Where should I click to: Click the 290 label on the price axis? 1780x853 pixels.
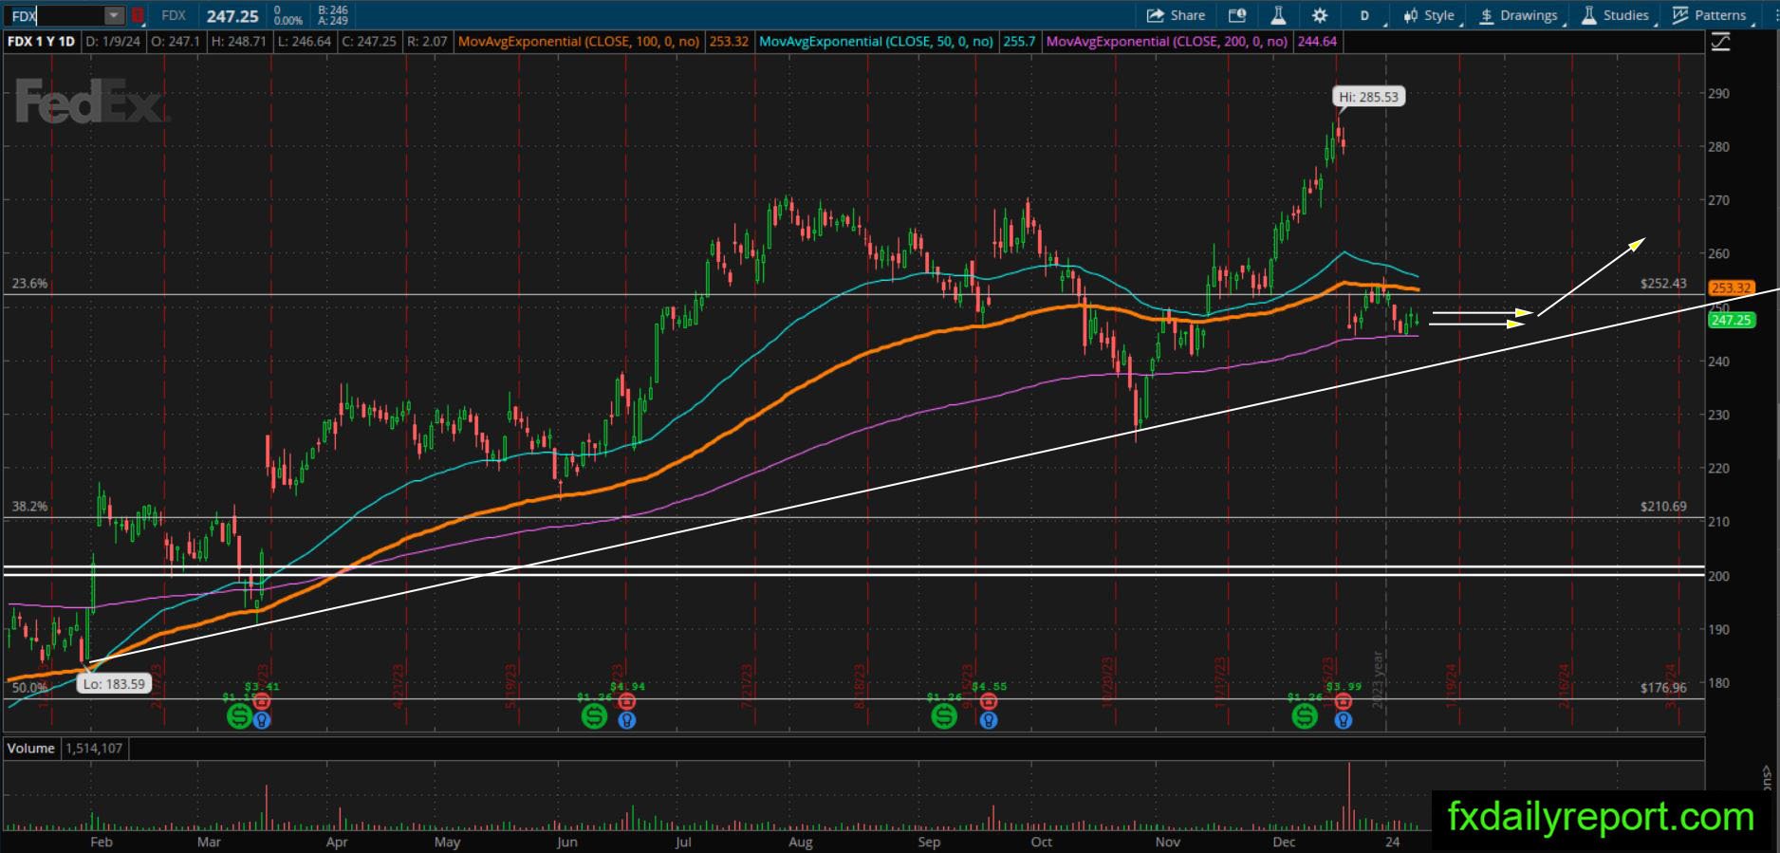pyautogui.click(x=1718, y=94)
